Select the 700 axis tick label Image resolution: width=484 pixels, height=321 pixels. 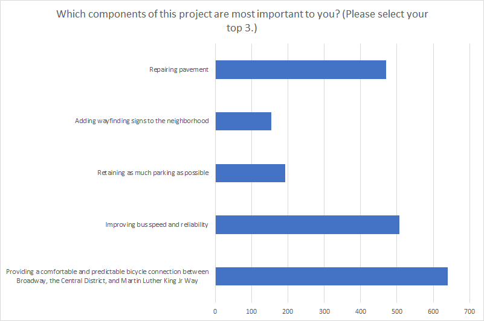(469, 311)
